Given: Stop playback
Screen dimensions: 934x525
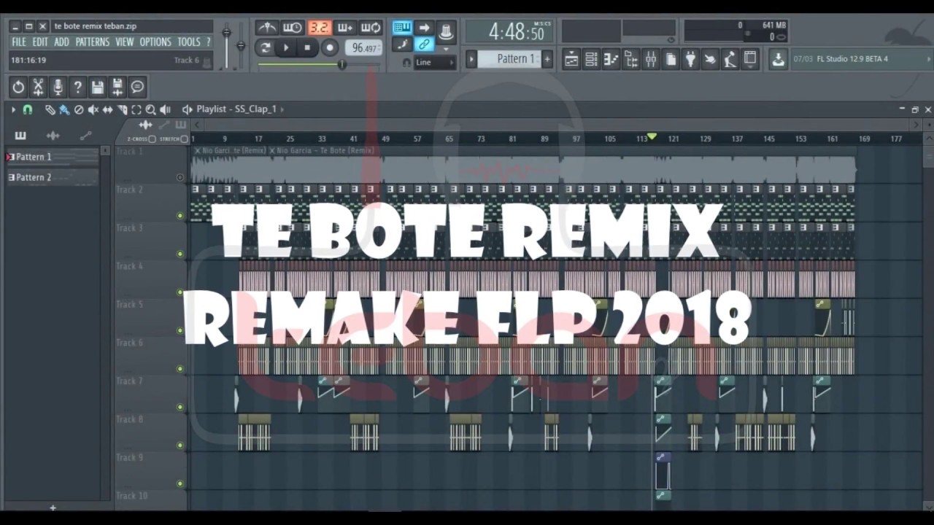Looking at the screenshot, I should click(x=307, y=48).
